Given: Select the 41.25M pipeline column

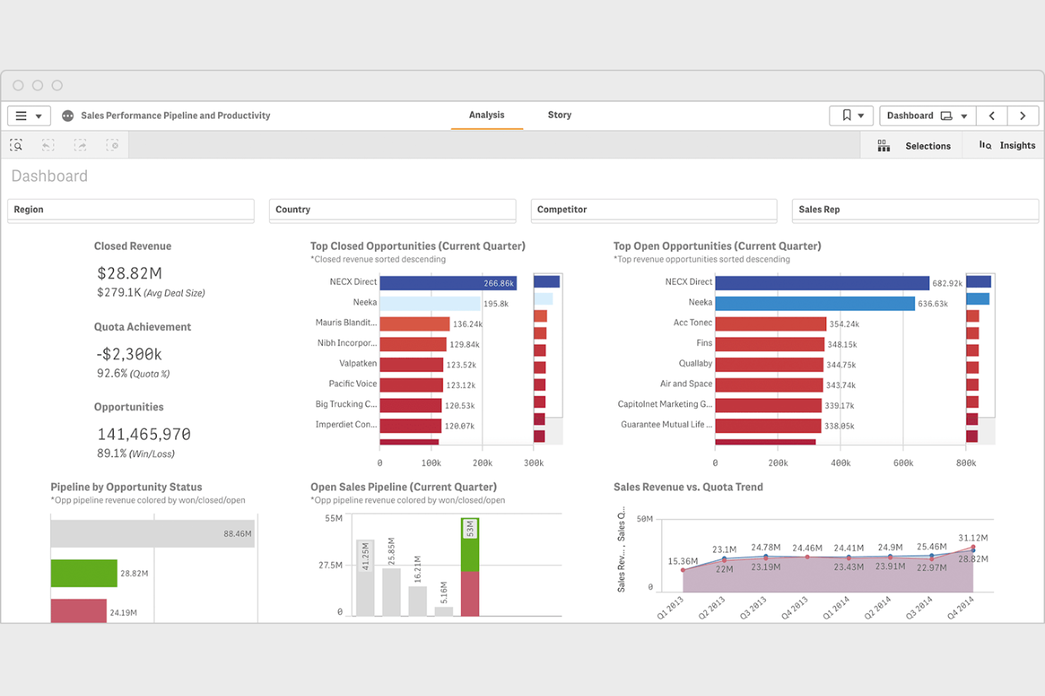Looking at the screenshot, I should (365, 578).
